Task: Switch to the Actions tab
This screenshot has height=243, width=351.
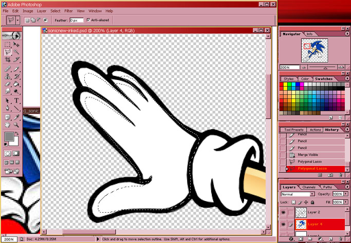Action: point(315,130)
